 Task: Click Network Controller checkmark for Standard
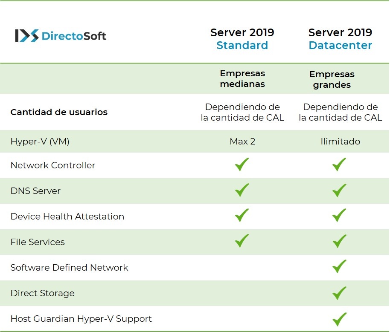point(242,164)
